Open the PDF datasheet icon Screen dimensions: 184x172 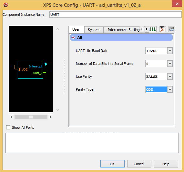click(x=162, y=29)
